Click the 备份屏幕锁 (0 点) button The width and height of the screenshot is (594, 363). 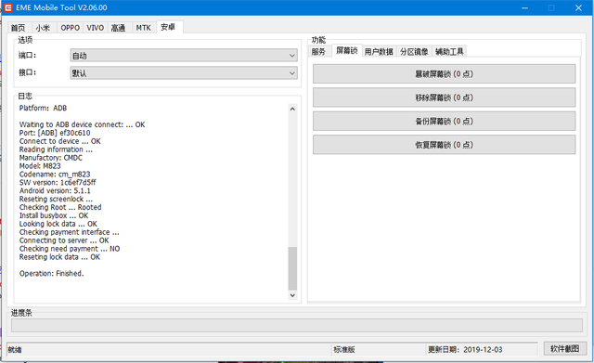pos(444,122)
